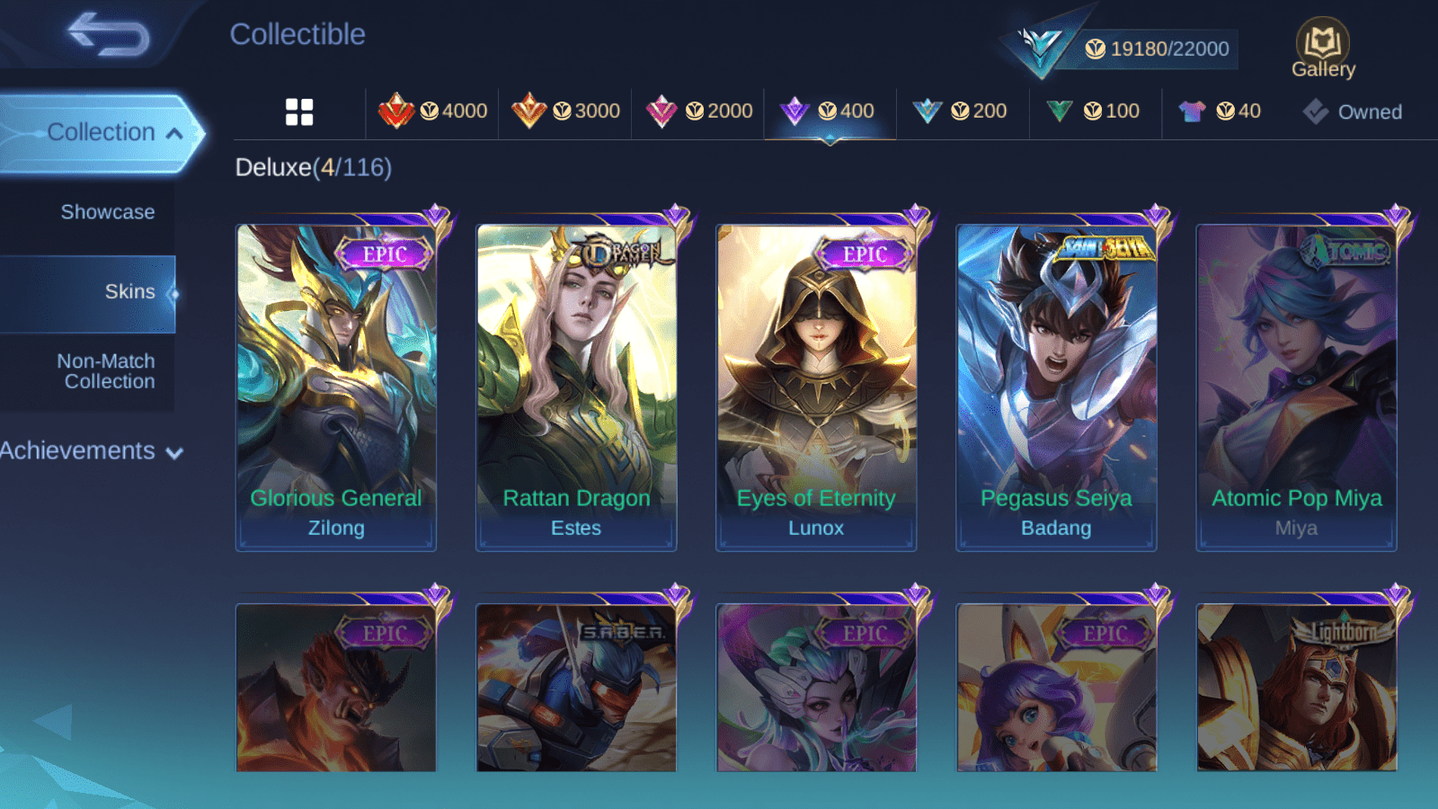
Task: Filter by the green 100-point gem tier
Action: click(1093, 111)
